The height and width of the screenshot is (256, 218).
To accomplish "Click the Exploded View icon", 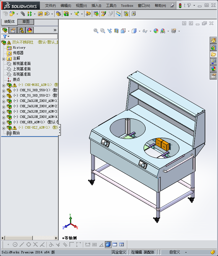I will (104, 14).
